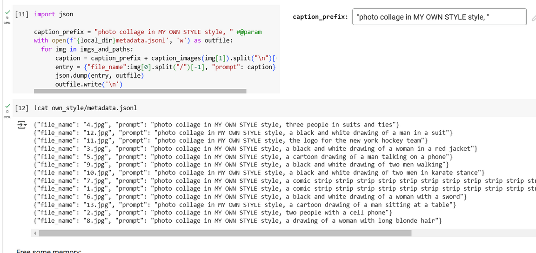The height and width of the screenshot is (253, 536).
Task: Click the [12] execution count label
Action: coord(22,108)
